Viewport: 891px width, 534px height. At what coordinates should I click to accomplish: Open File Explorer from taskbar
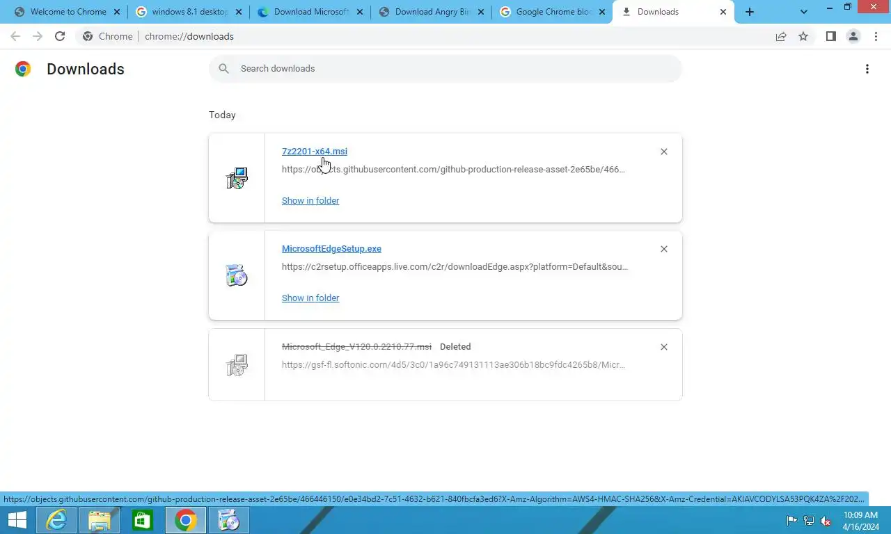(100, 520)
